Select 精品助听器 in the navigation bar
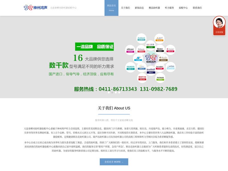This screenshot has width=228, height=171. coord(154,8)
